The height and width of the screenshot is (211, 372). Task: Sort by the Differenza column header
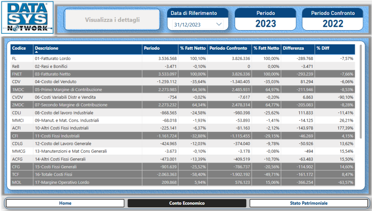coord(294,48)
